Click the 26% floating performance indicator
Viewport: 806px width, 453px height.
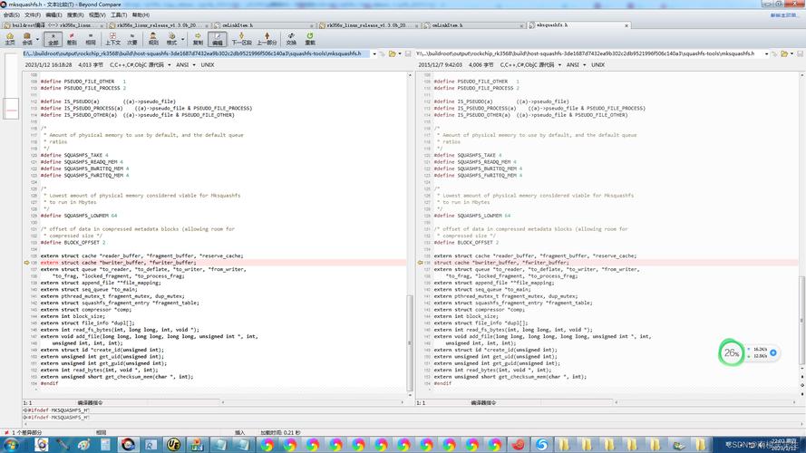pos(731,352)
